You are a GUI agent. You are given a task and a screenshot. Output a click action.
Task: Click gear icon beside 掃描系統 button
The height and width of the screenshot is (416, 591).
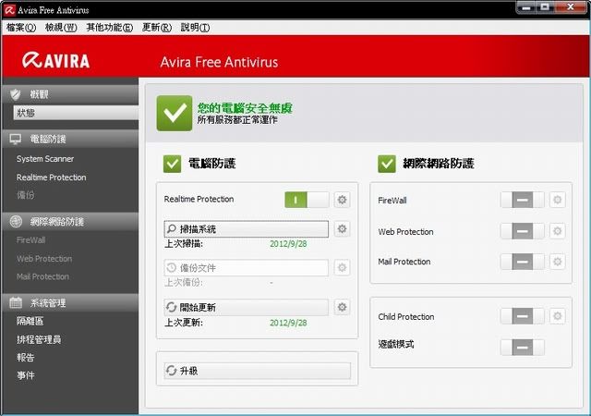click(342, 229)
